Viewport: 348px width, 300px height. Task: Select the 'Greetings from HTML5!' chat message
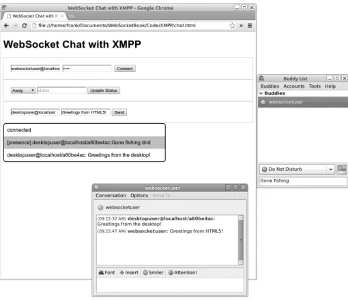pyautogui.click(x=160, y=231)
